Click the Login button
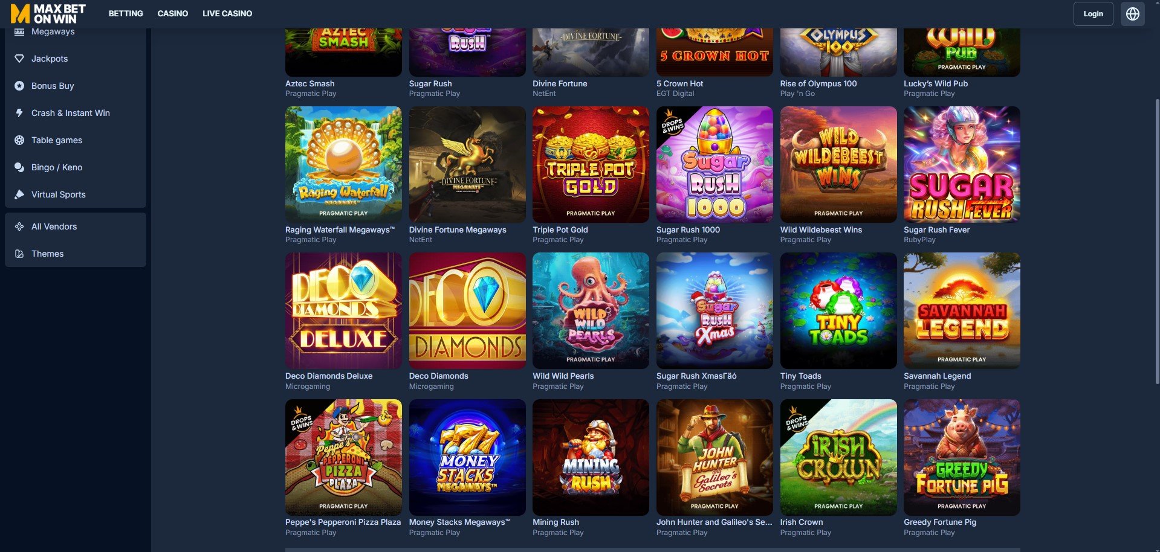 tap(1093, 14)
